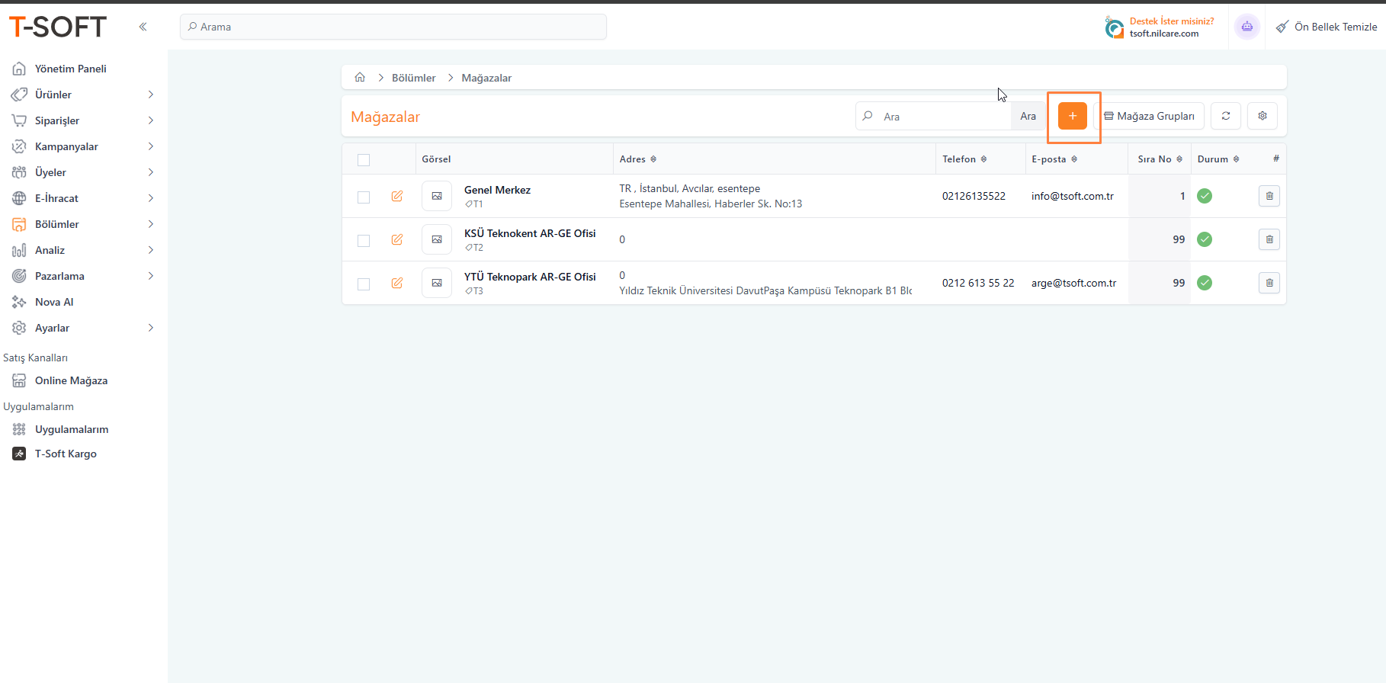Open table settings gear icon
Image resolution: width=1386 pixels, height=683 pixels.
pyautogui.click(x=1262, y=116)
